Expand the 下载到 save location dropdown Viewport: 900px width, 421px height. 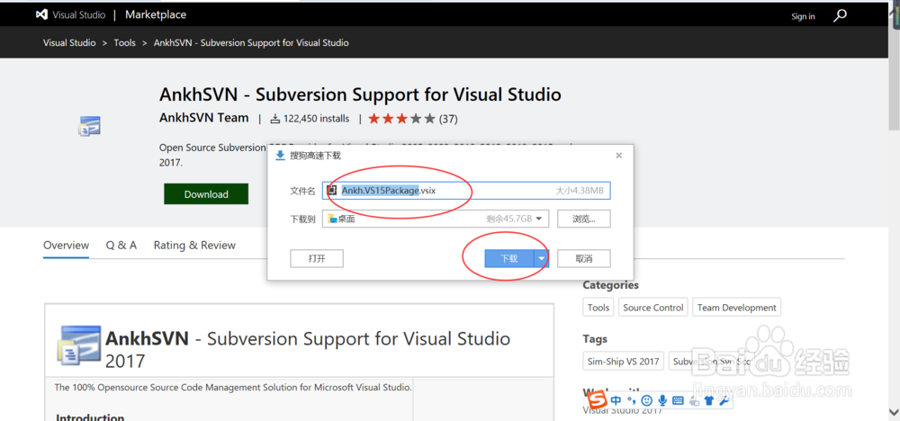pyautogui.click(x=539, y=219)
